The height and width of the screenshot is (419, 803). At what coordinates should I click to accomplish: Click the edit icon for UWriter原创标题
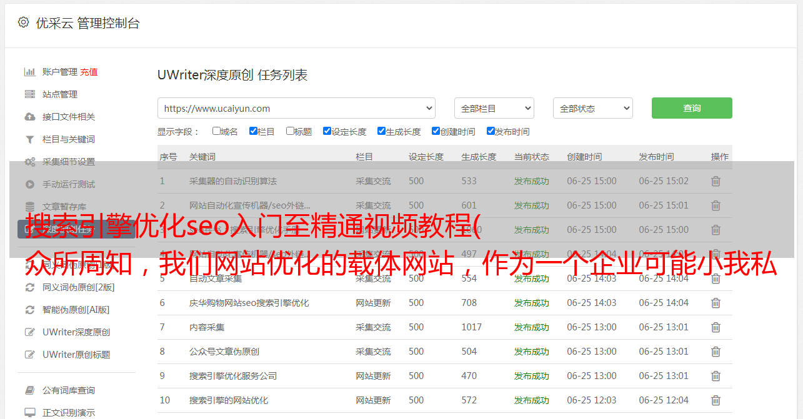[x=29, y=355]
